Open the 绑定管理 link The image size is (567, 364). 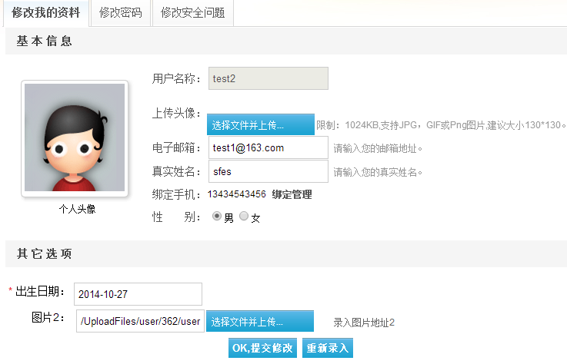point(292,194)
